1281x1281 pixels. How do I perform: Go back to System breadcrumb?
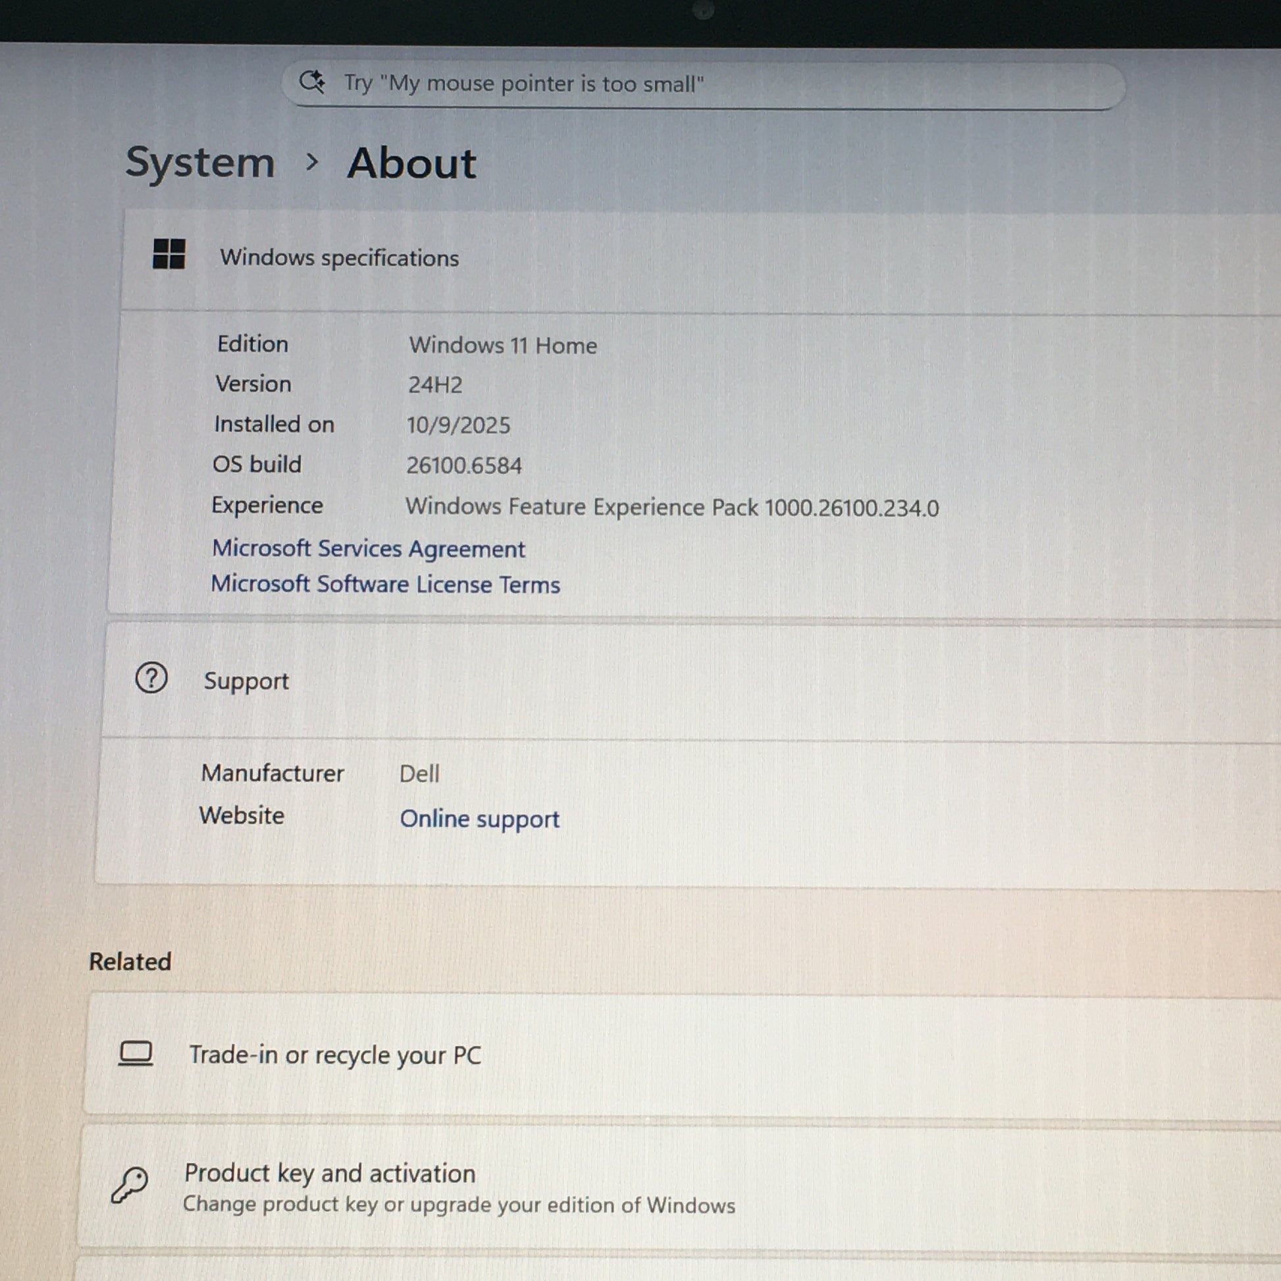(200, 163)
